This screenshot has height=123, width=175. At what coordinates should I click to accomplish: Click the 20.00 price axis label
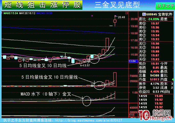click(134, 19)
